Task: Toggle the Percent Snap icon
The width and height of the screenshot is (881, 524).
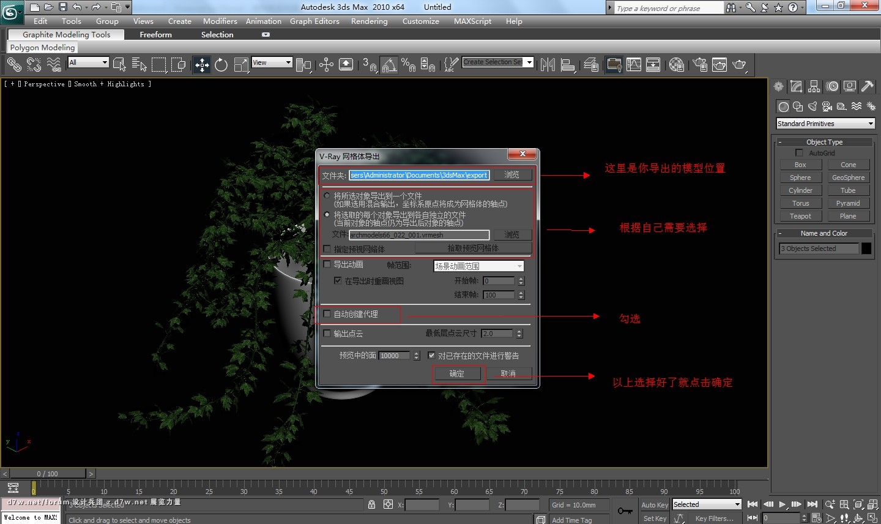Action: (409, 64)
